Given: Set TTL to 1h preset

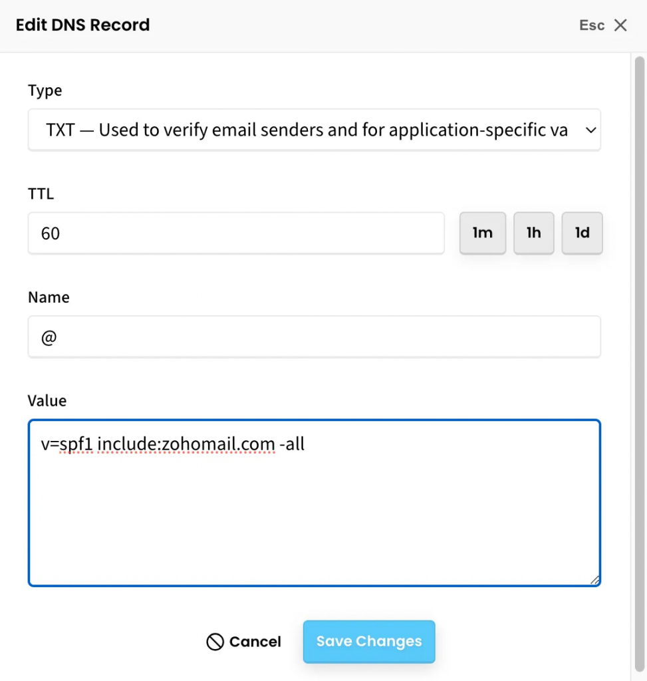Looking at the screenshot, I should [x=533, y=233].
